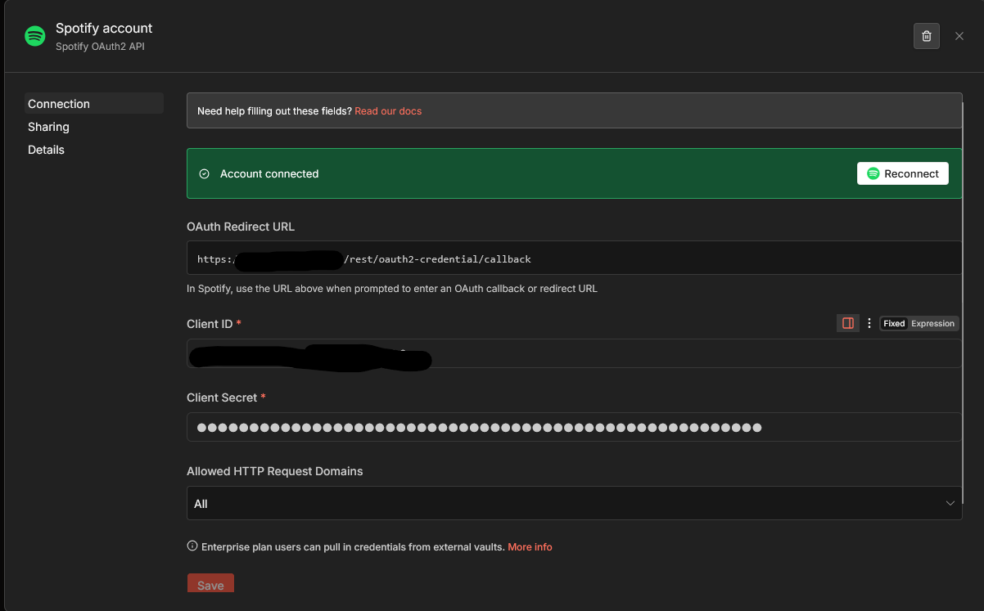
Task: Close the Spotify account dialog
Action: pos(959,36)
